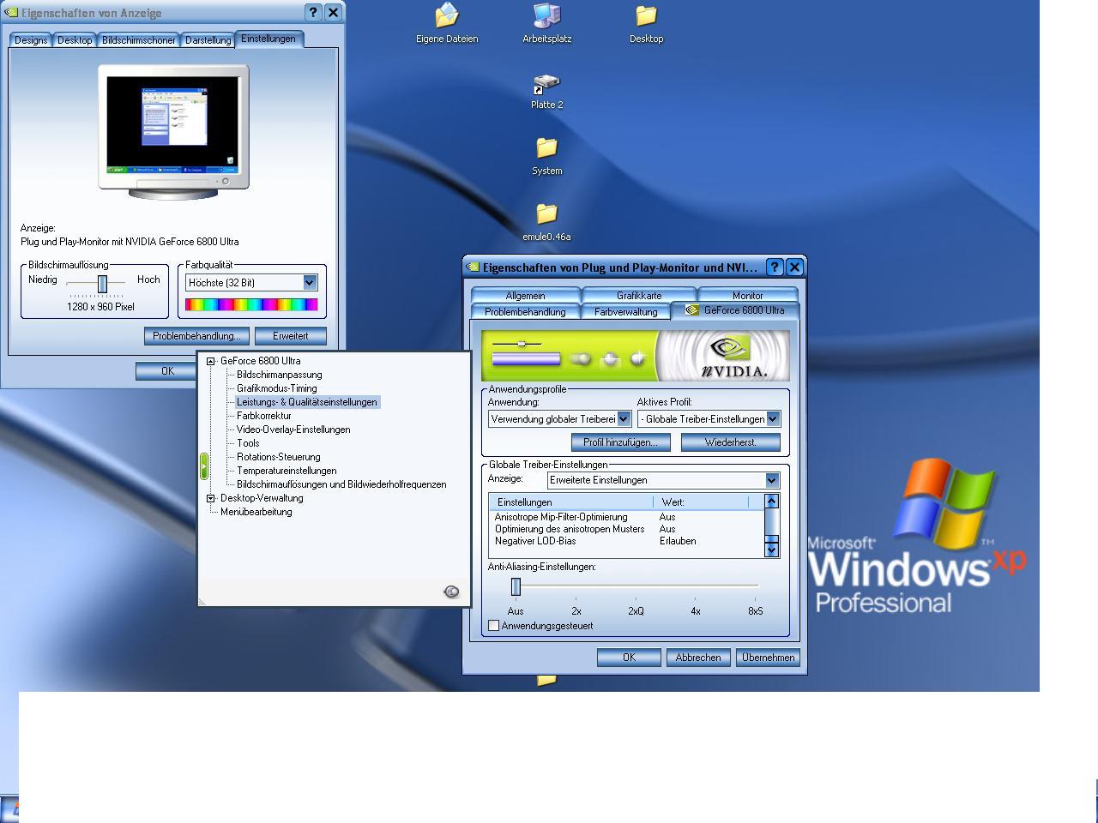Click the Wert column header
This screenshot has height=823, width=1098.
click(701, 502)
